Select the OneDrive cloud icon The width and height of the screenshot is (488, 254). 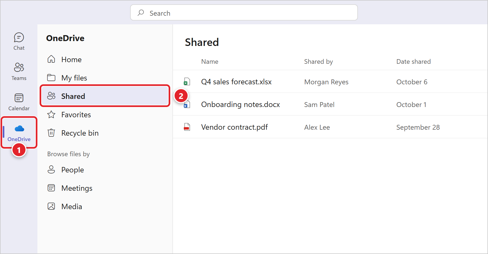(x=19, y=129)
